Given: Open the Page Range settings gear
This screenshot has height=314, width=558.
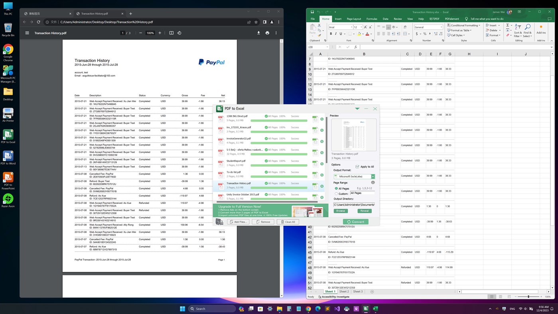Looking at the screenshot, I should (373, 182).
